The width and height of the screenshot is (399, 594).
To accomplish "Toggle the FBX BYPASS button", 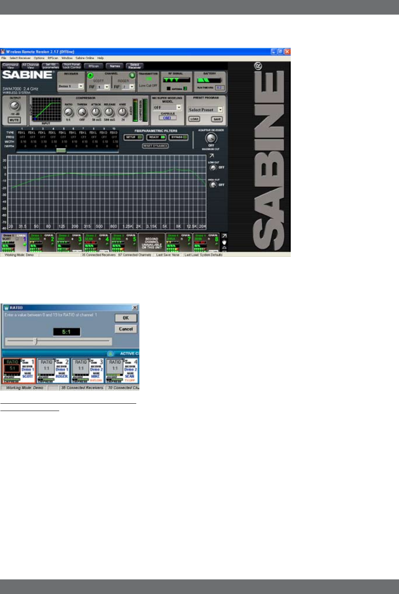I will tap(179, 137).
